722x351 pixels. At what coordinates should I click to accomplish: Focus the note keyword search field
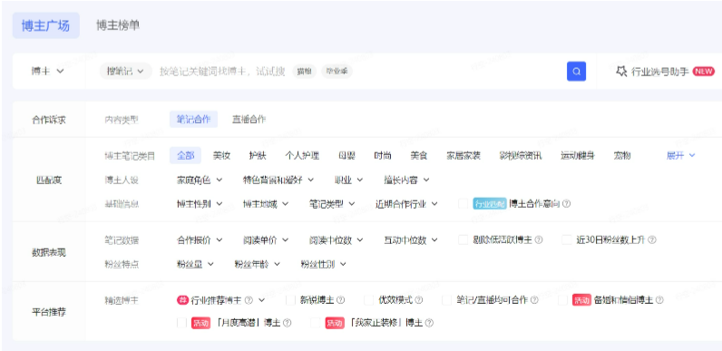coord(222,72)
